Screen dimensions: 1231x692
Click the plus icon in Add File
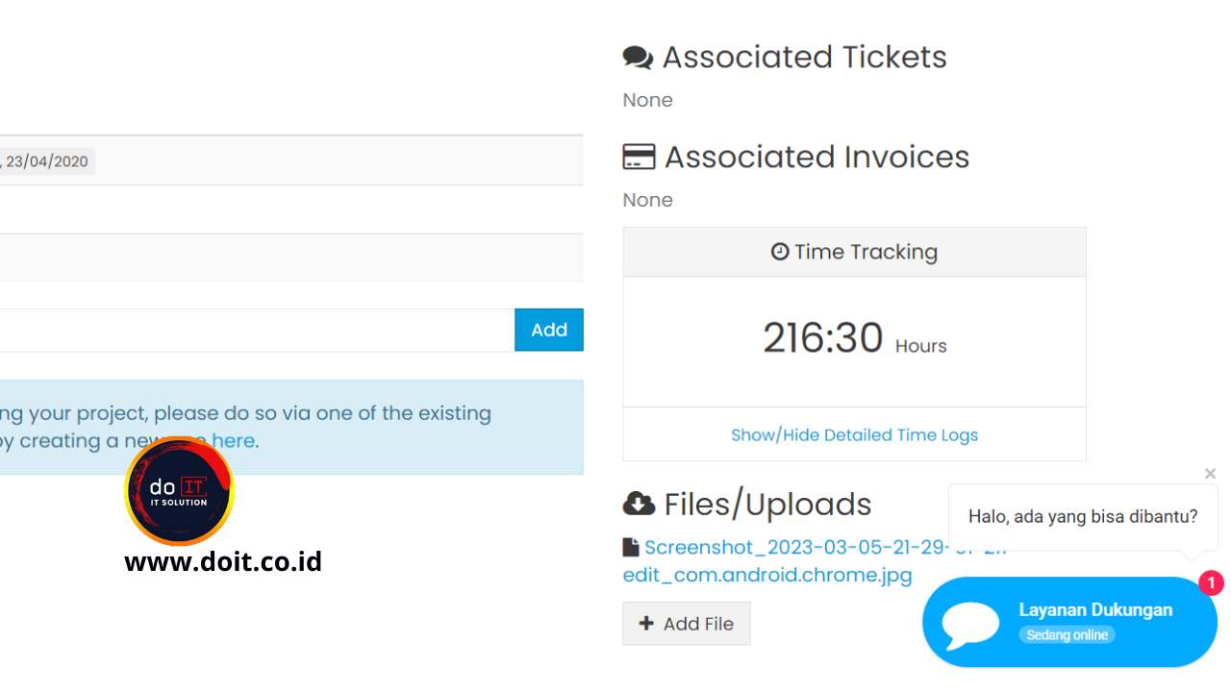point(646,624)
